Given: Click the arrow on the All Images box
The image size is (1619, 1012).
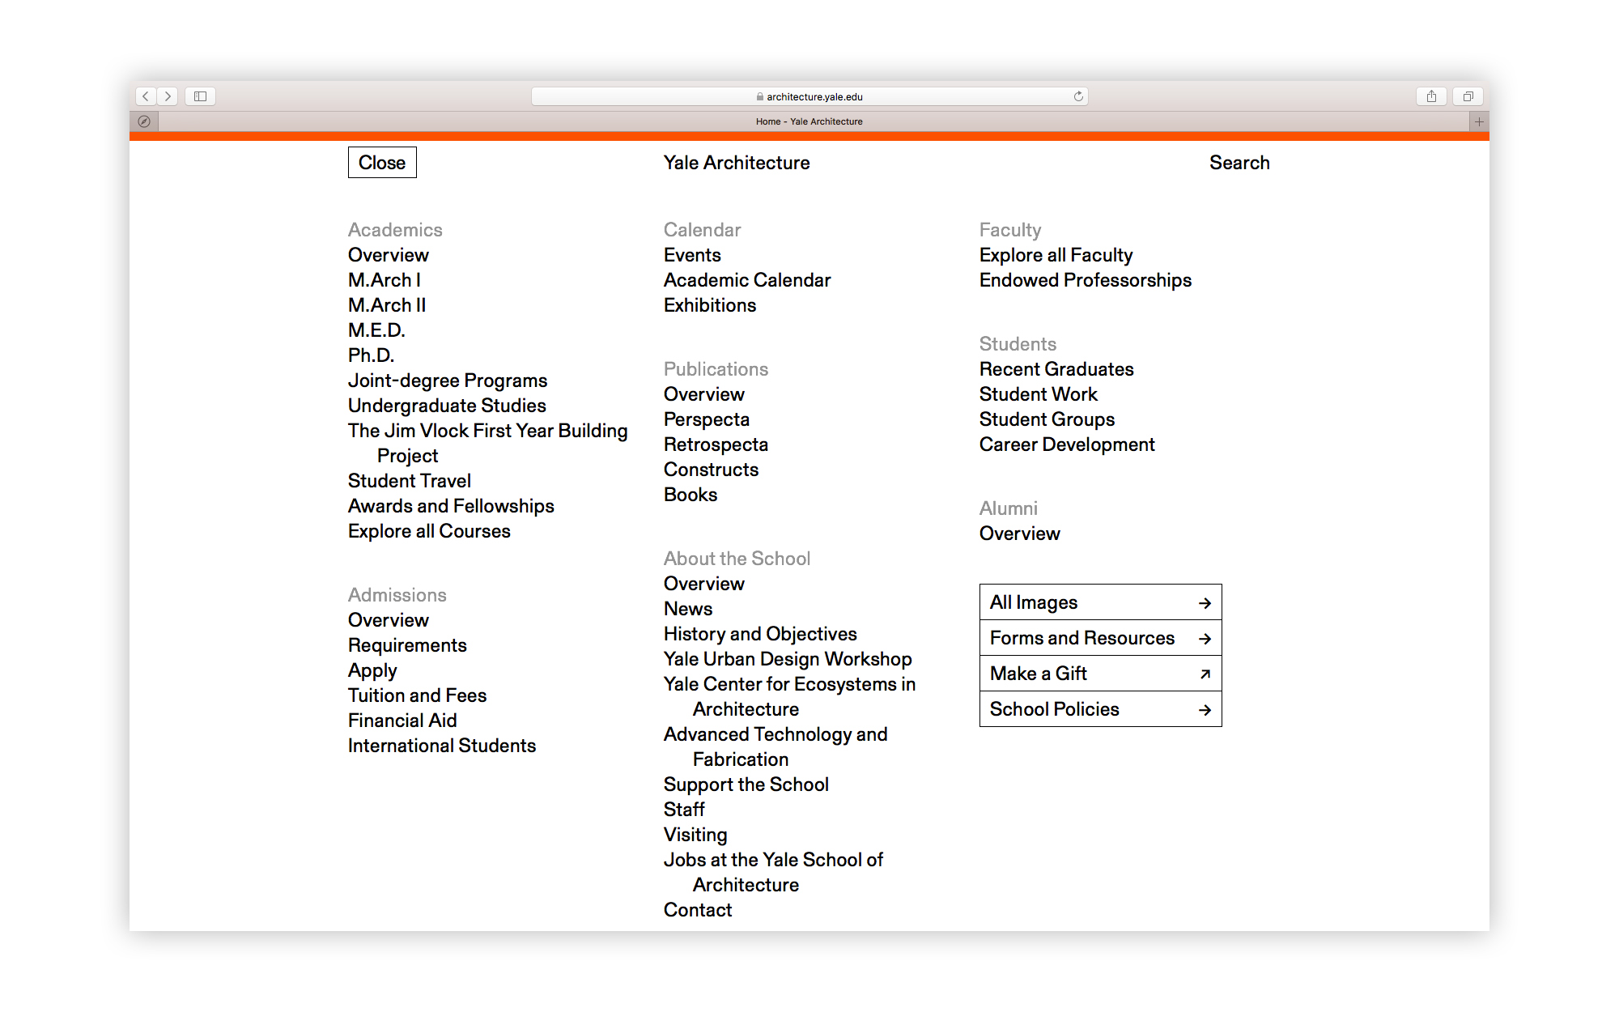Looking at the screenshot, I should click(x=1205, y=603).
